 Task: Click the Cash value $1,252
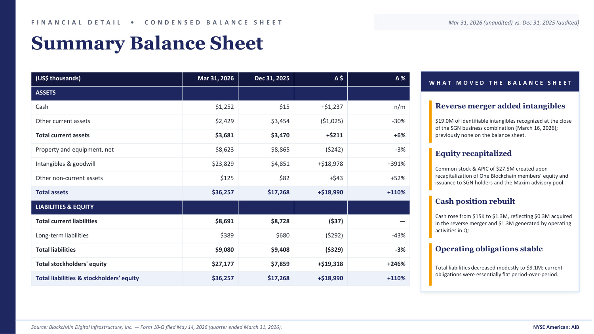(x=225, y=107)
